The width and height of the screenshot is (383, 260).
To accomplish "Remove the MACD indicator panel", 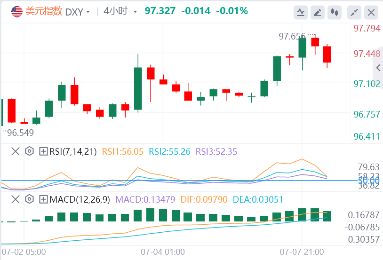I will click(x=16, y=199).
